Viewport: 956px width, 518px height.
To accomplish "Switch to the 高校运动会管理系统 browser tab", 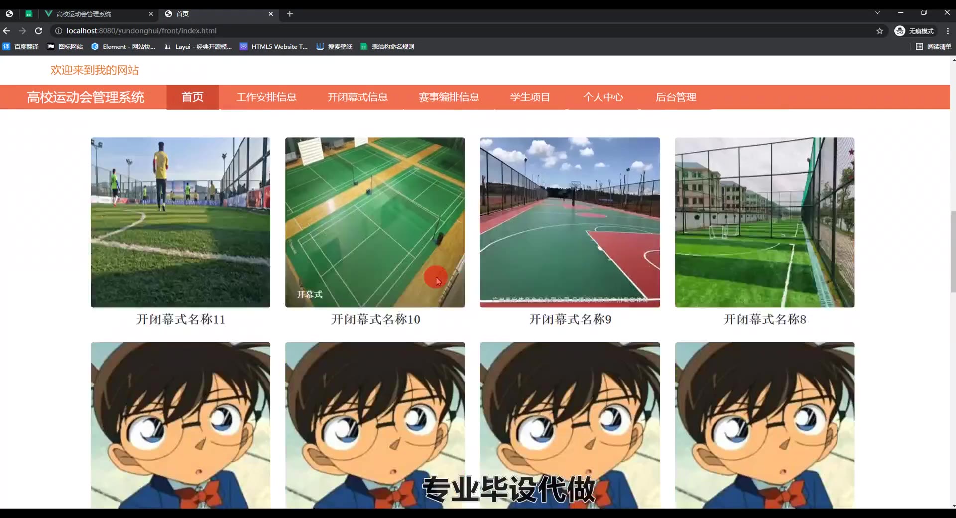I will tap(99, 14).
